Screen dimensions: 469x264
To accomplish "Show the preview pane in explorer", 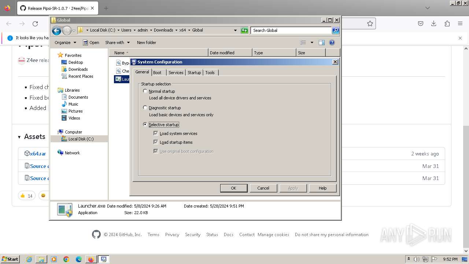I will coord(322,43).
